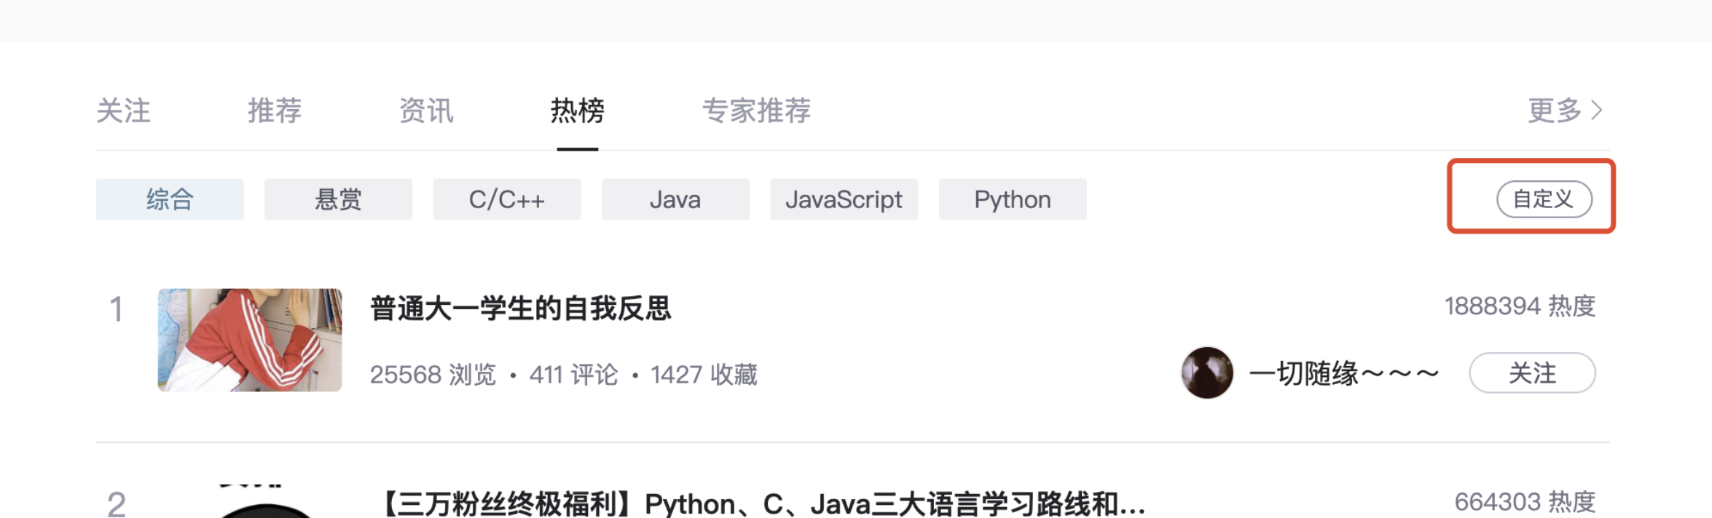This screenshot has width=1712, height=518.
Task: Filter hot list by Python
Action: (1013, 199)
